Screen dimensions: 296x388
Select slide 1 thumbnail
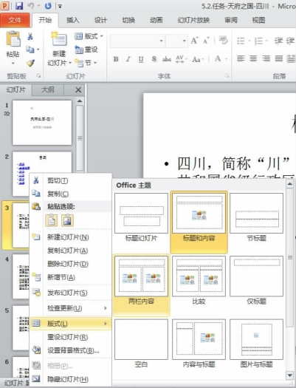pos(42,123)
